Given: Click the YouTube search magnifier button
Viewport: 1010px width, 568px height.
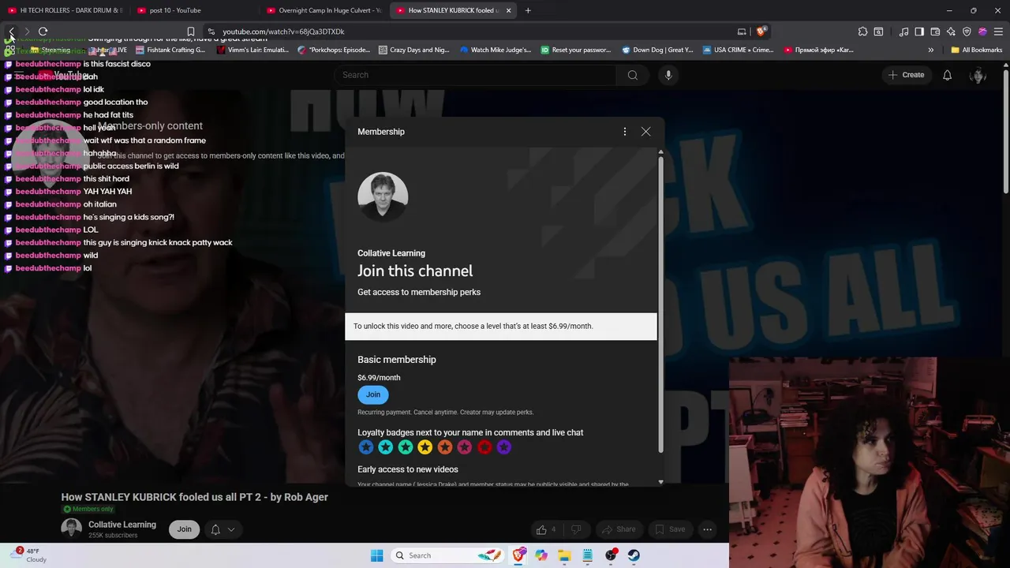Looking at the screenshot, I should [633, 75].
